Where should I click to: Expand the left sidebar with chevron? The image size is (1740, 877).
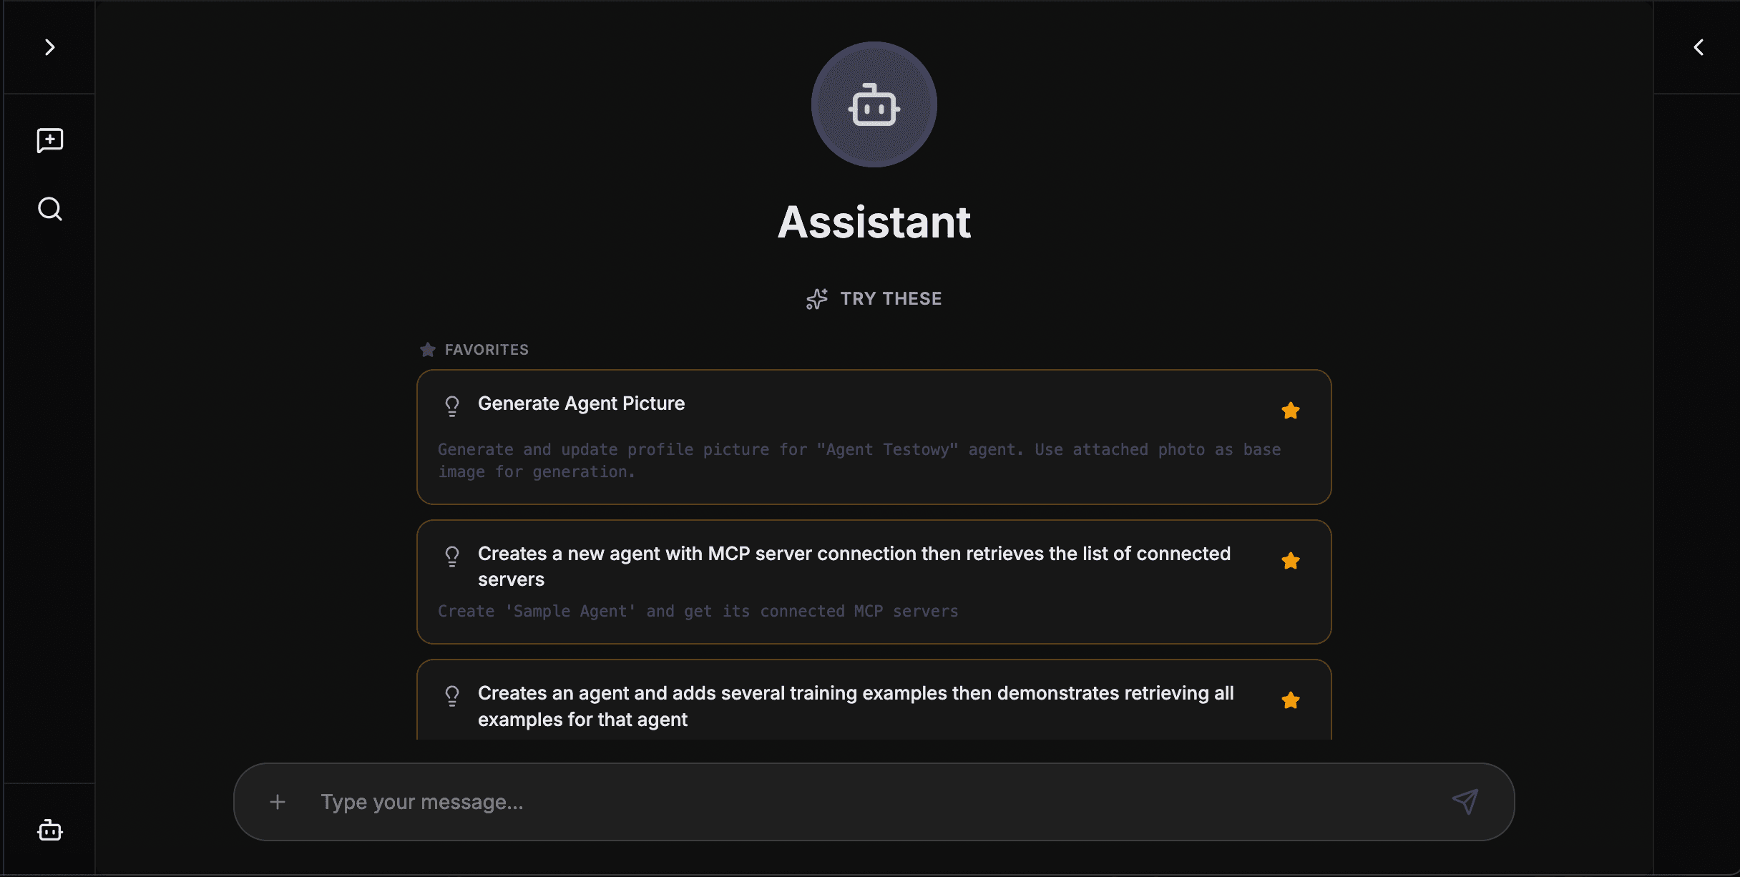point(49,47)
